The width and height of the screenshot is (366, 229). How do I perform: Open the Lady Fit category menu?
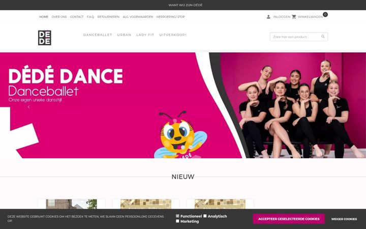point(145,35)
